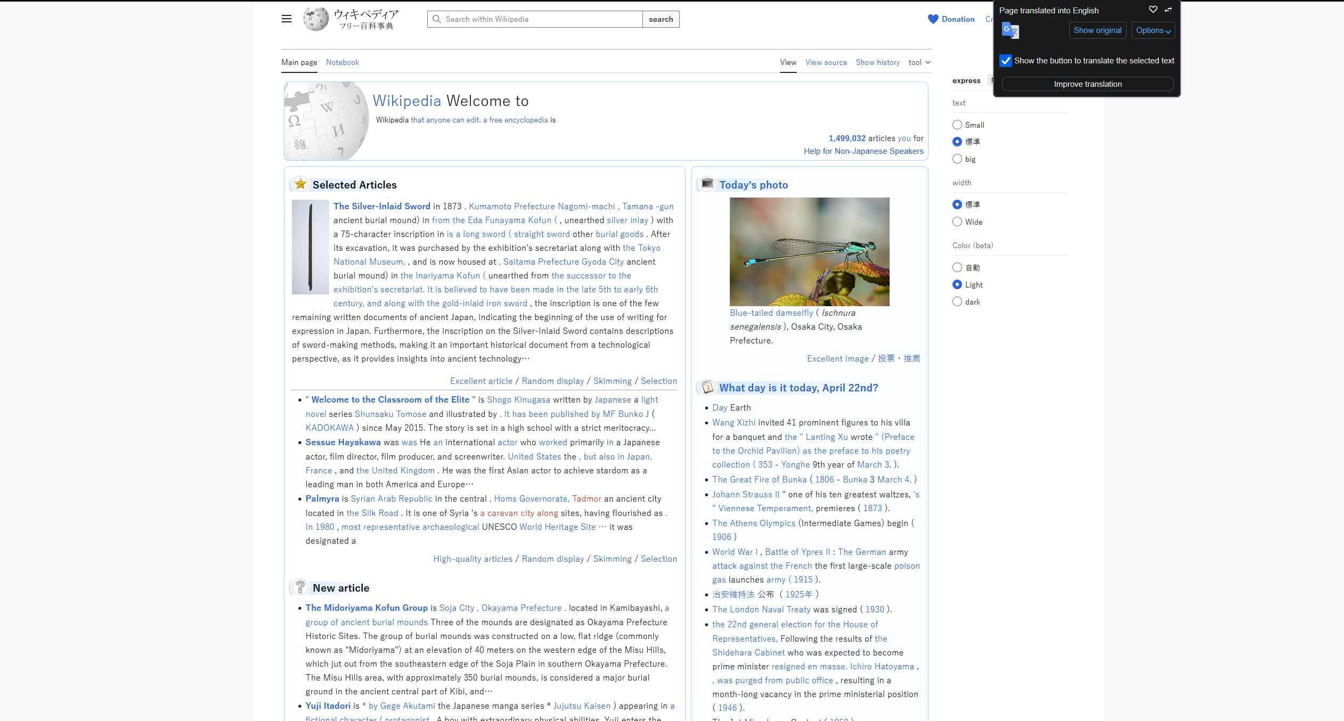Expand the tool dropdown menu
This screenshot has height=721, width=1344.
tap(919, 62)
